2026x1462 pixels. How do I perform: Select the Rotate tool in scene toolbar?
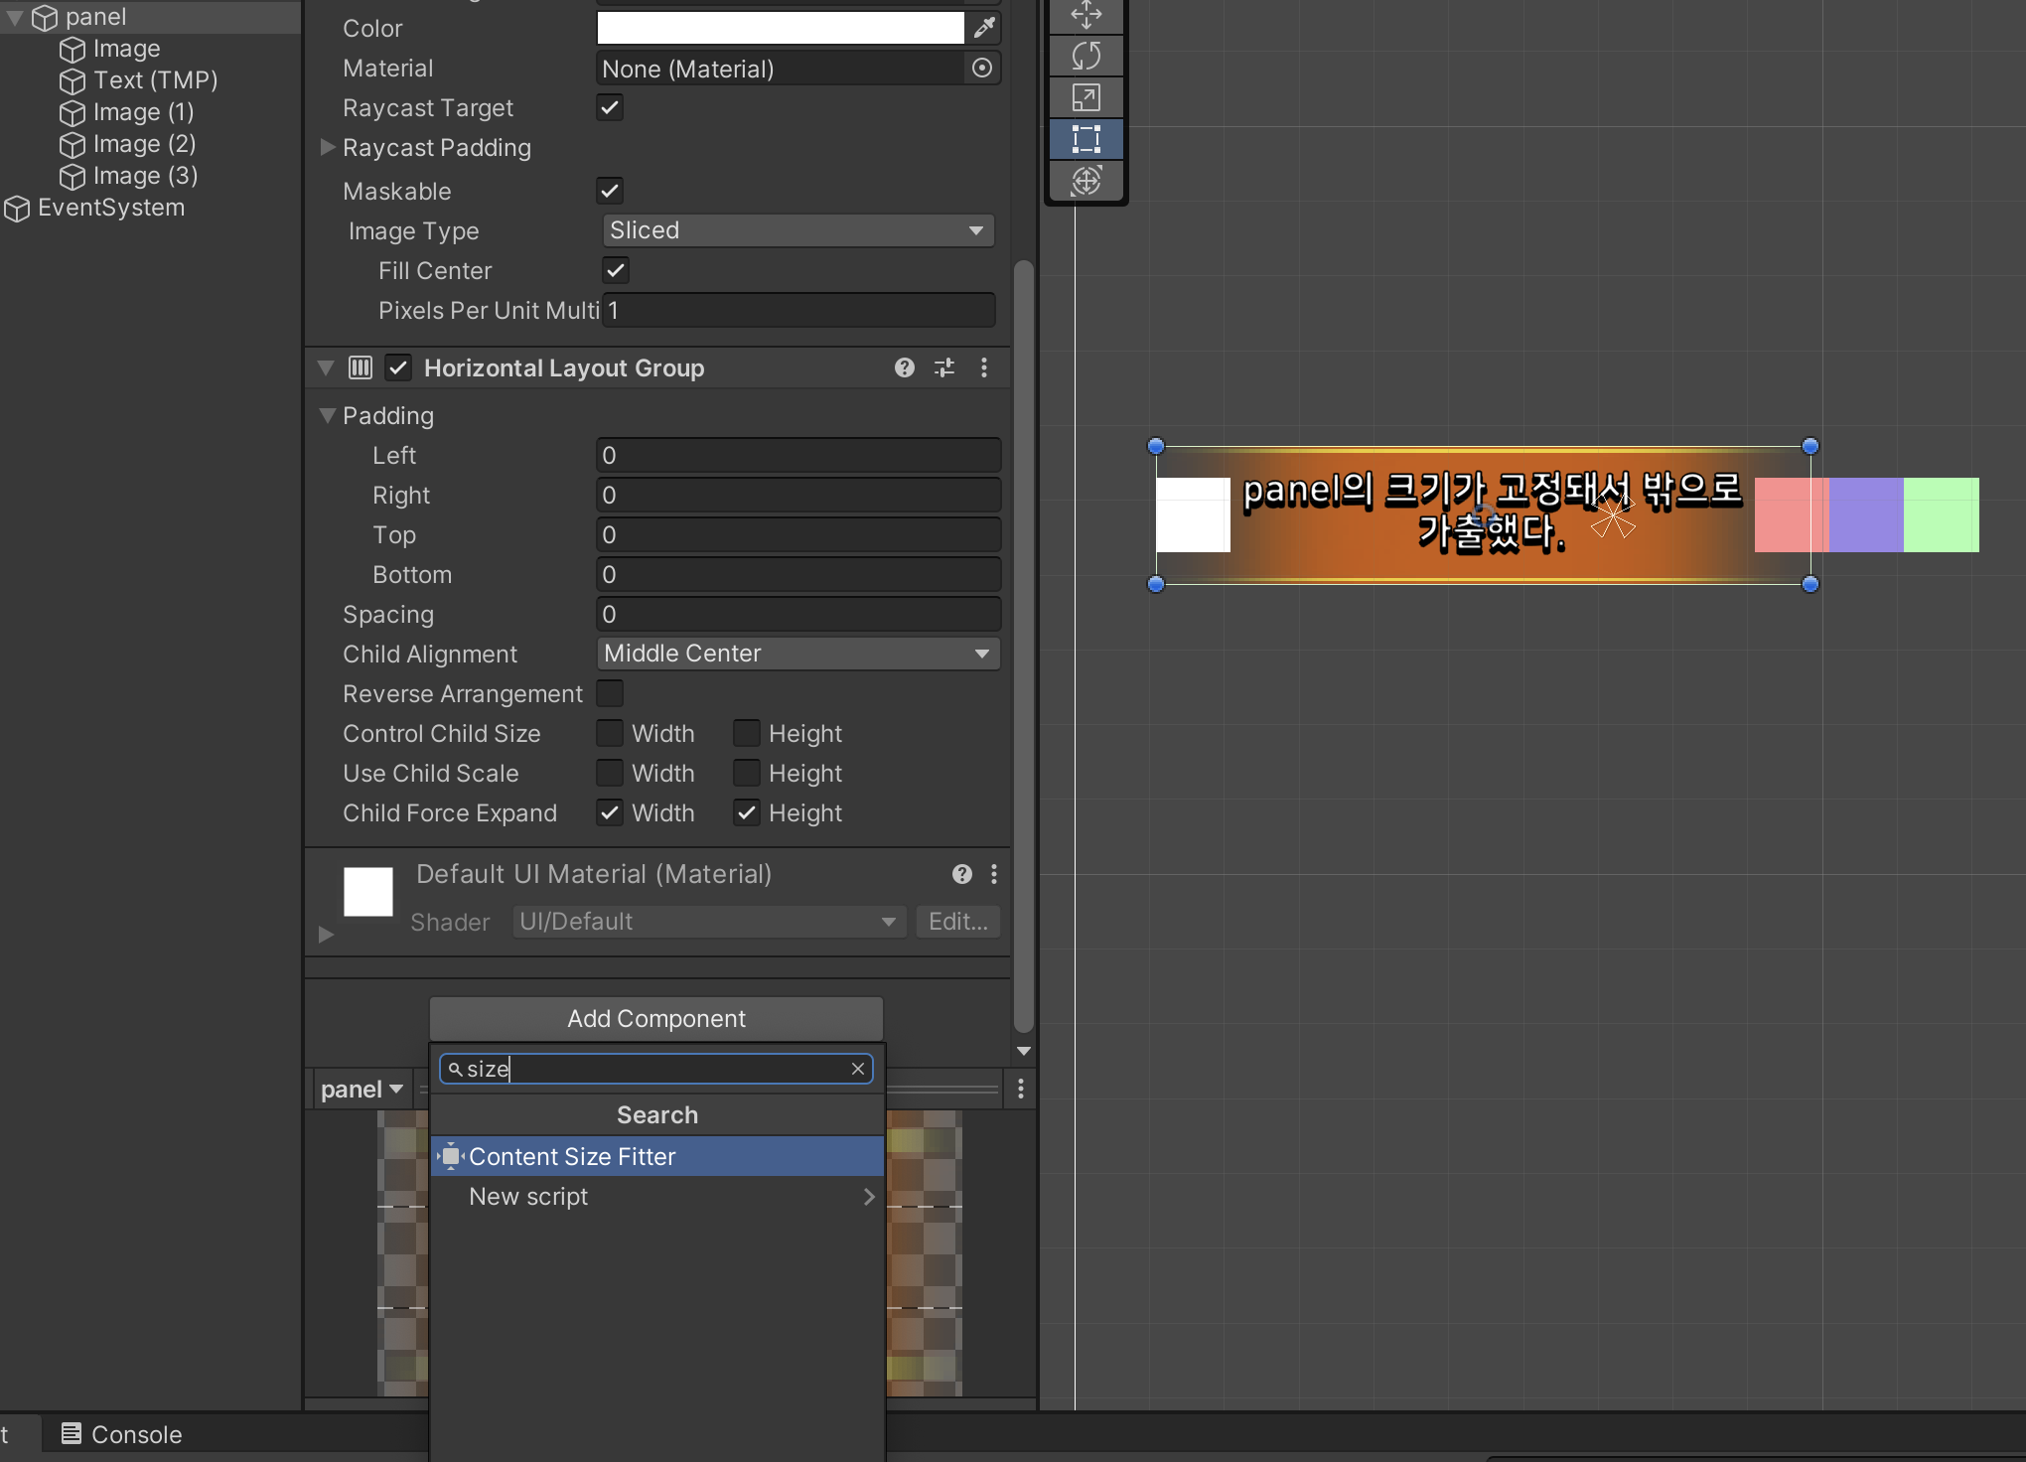[x=1086, y=56]
